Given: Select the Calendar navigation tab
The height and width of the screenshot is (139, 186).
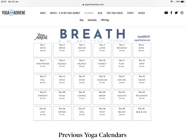Looking at the screenshot, I should [x=89, y=13].
